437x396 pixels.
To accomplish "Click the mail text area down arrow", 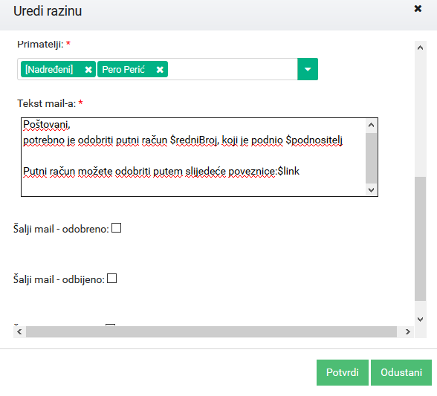I will pyautogui.click(x=371, y=189).
